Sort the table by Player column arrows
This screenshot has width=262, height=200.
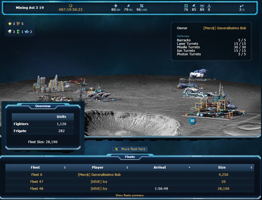127,168
